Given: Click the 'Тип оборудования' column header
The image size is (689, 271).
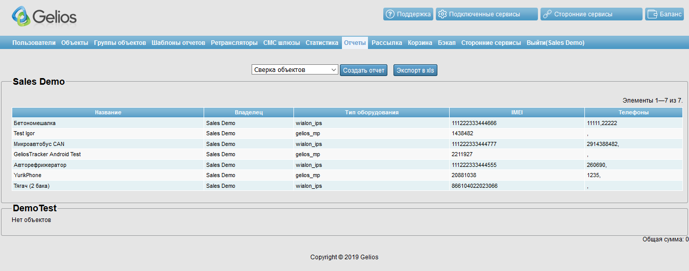Looking at the screenshot, I should [371, 112].
